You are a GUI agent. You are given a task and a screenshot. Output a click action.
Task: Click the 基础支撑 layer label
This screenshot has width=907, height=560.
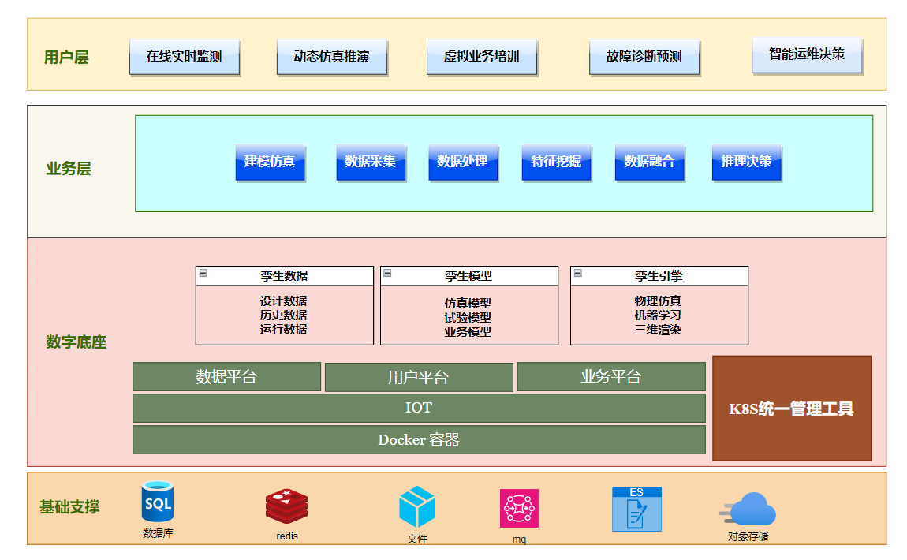click(x=70, y=507)
